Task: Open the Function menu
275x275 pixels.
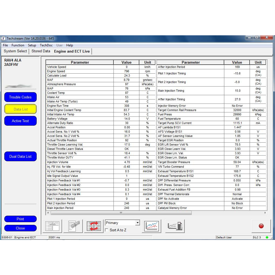Action: pos(18,45)
